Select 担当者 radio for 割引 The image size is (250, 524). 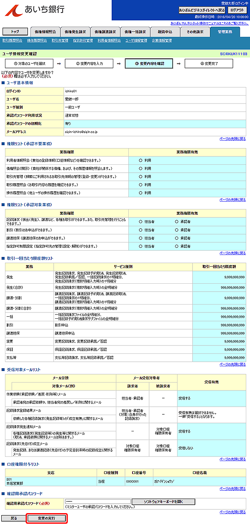tap(140, 230)
